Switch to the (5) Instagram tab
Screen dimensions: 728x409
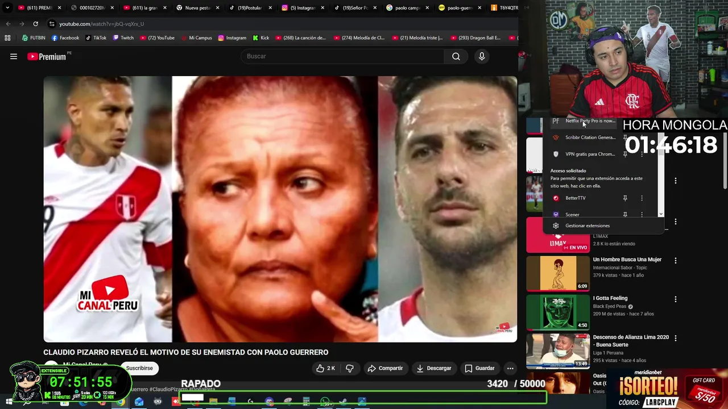pyautogui.click(x=302, y=8)
